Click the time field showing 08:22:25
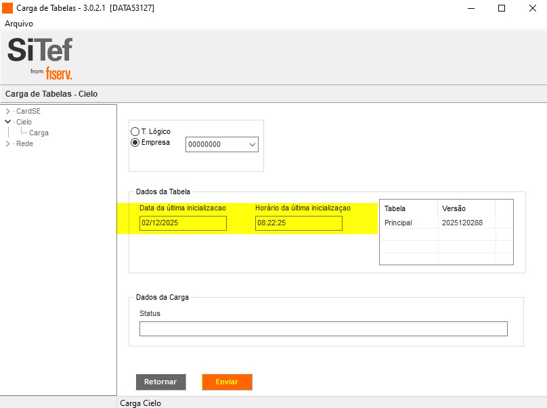547x408 pixels. [299, 223]
